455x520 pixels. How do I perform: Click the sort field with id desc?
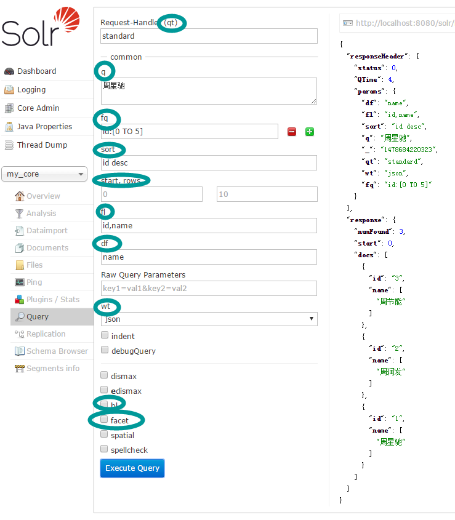(x=209, y=163)
